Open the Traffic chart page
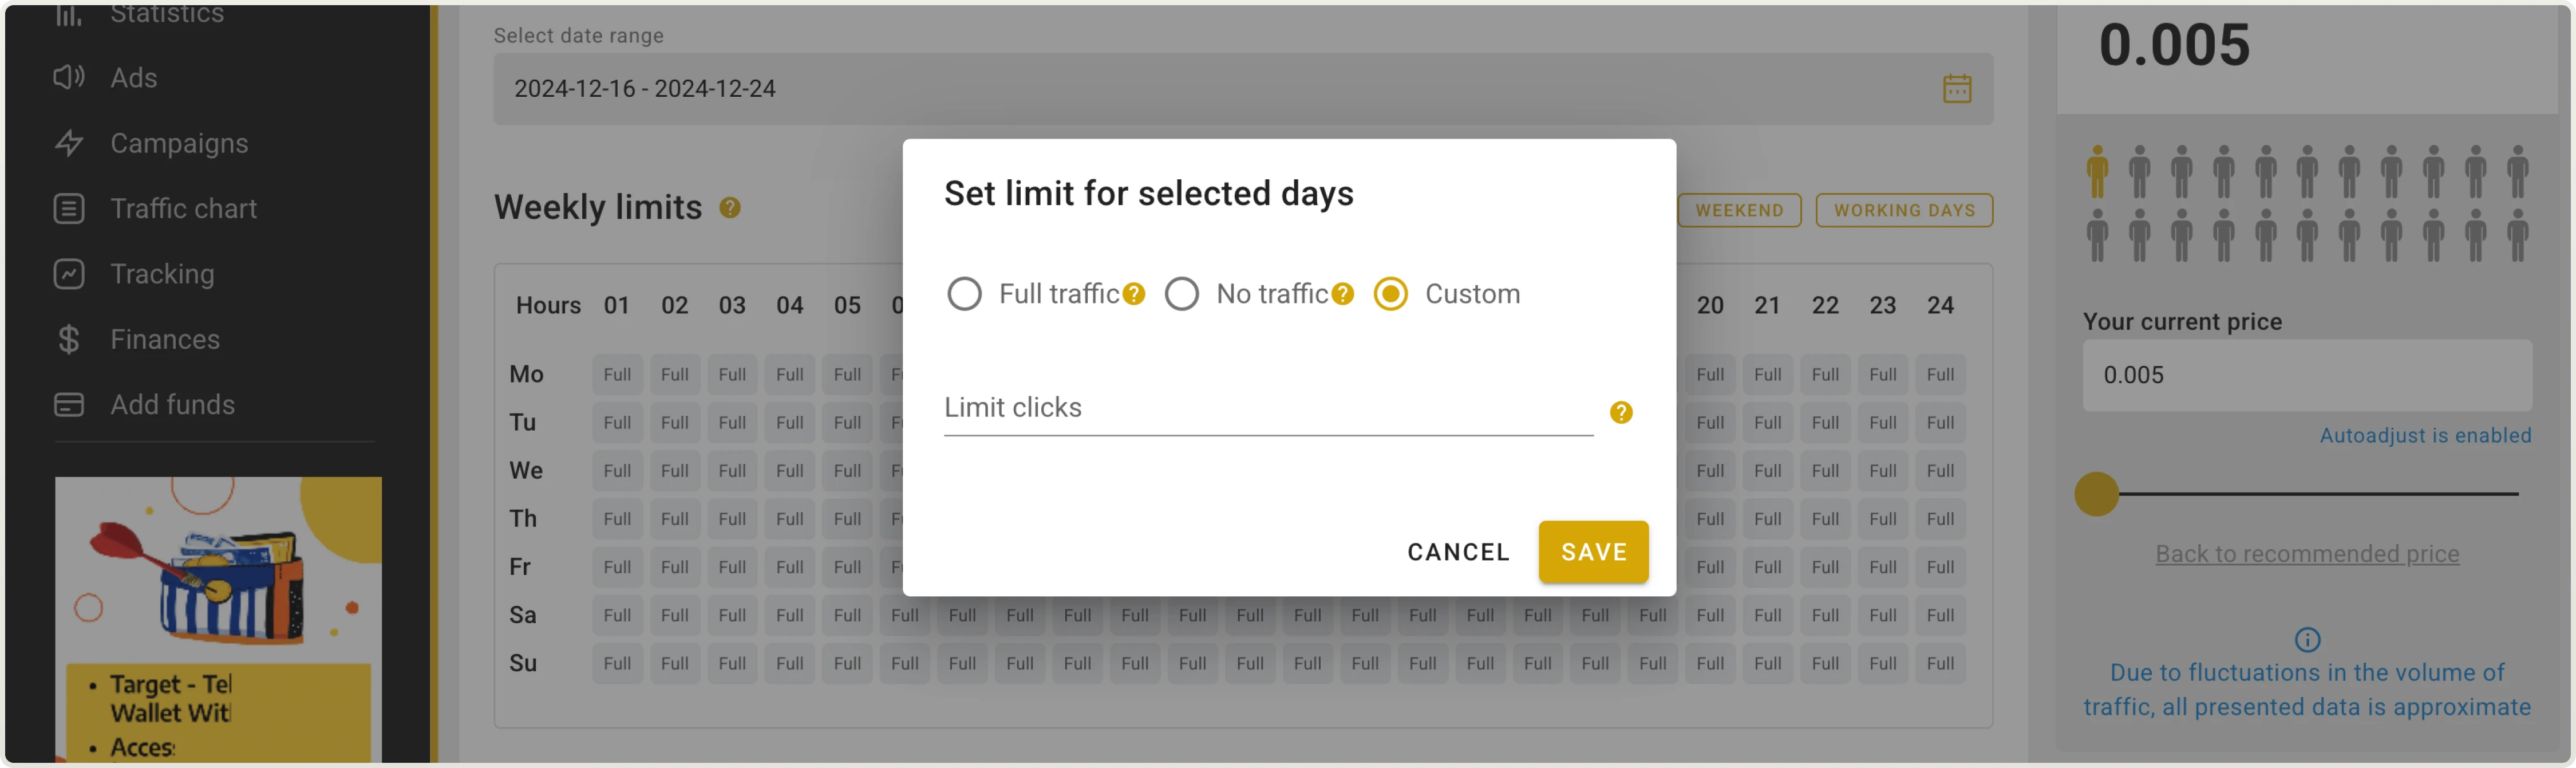 [x=184, y=208]
